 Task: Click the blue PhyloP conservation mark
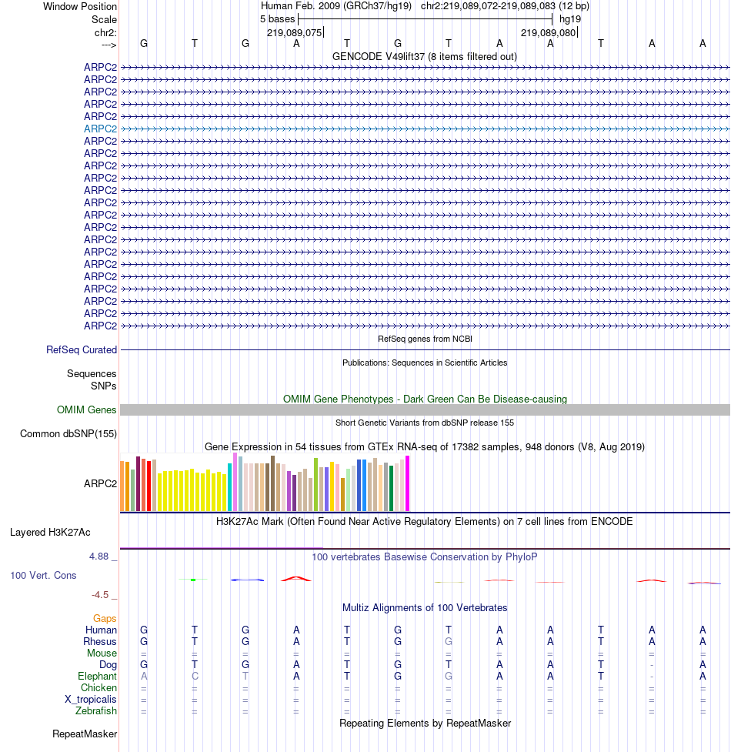[x=247, y=580]
